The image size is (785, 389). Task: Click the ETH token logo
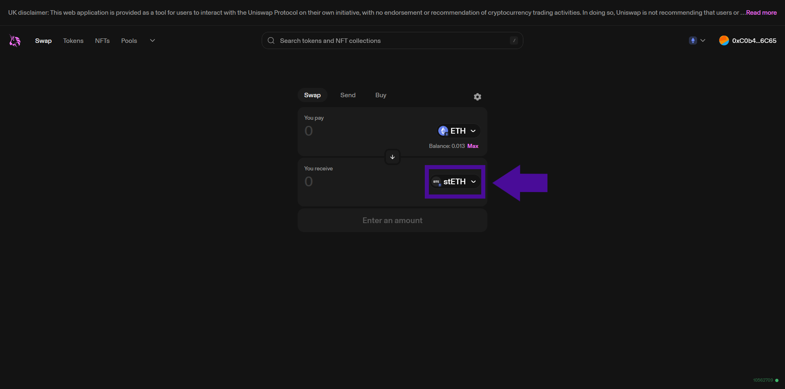[443, 131]
